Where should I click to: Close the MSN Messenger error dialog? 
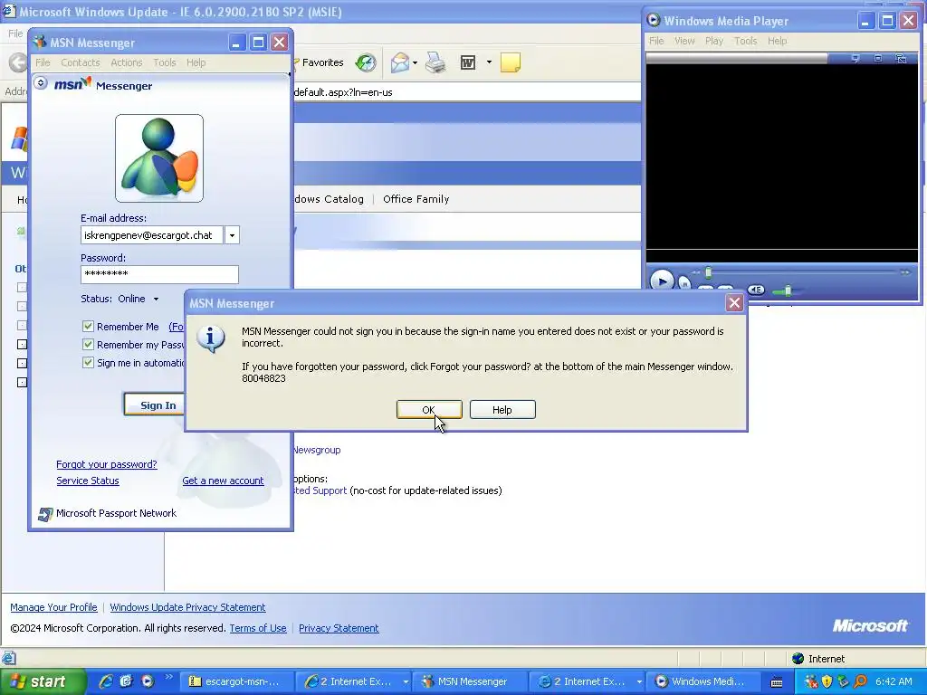734,303
